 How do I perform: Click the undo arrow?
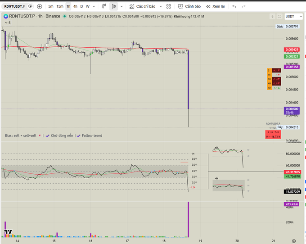coord(234,6)
